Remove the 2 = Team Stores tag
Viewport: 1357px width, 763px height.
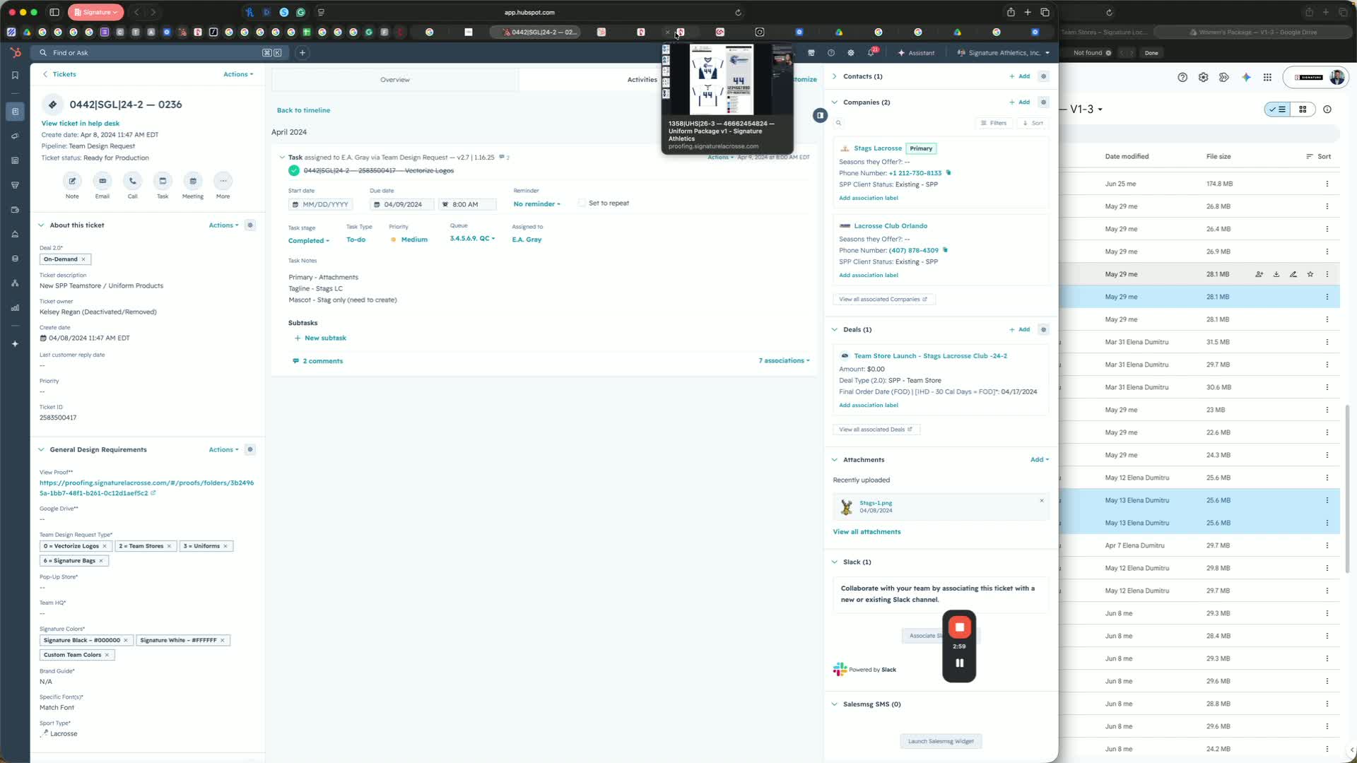pyautogui.click(x=169, y=546)
